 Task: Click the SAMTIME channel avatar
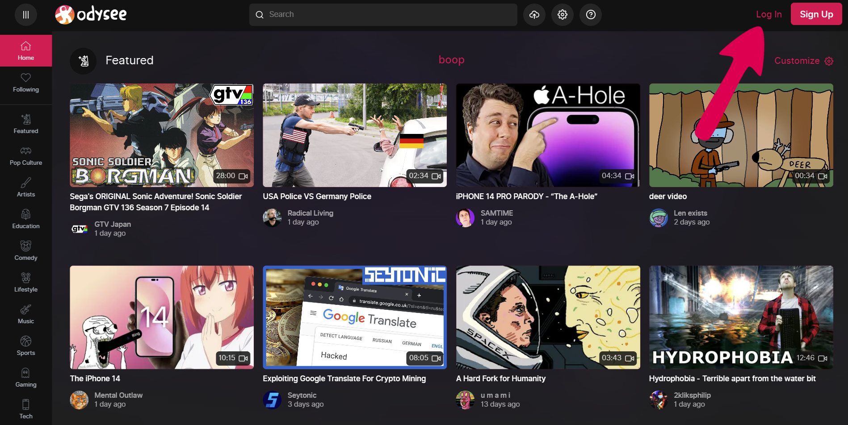tap(465, 218)
